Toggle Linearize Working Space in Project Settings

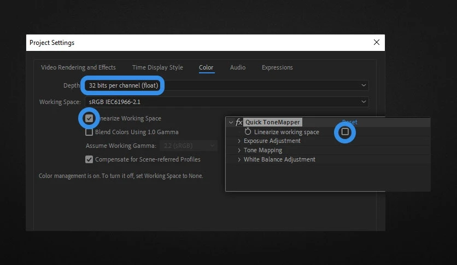coord(89,118)
